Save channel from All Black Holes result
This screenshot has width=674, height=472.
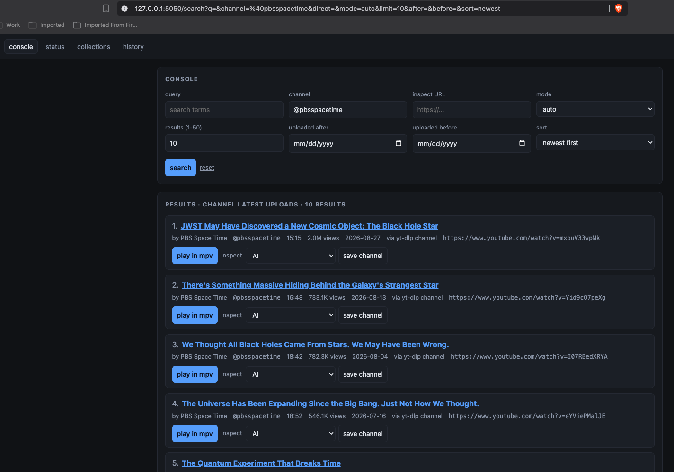tap(363, 374)
